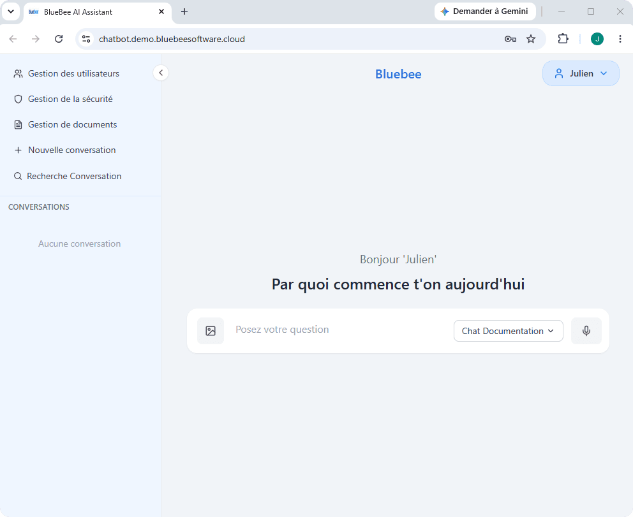Open the browser extensions puzzle icon
The width and height of the screenshot is (633, 517).
tap(563, 39)
